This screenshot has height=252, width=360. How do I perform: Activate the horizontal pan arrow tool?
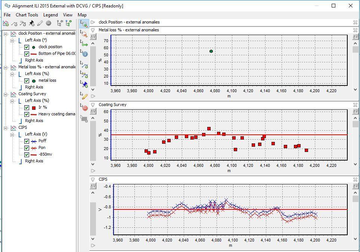(84, 44)
